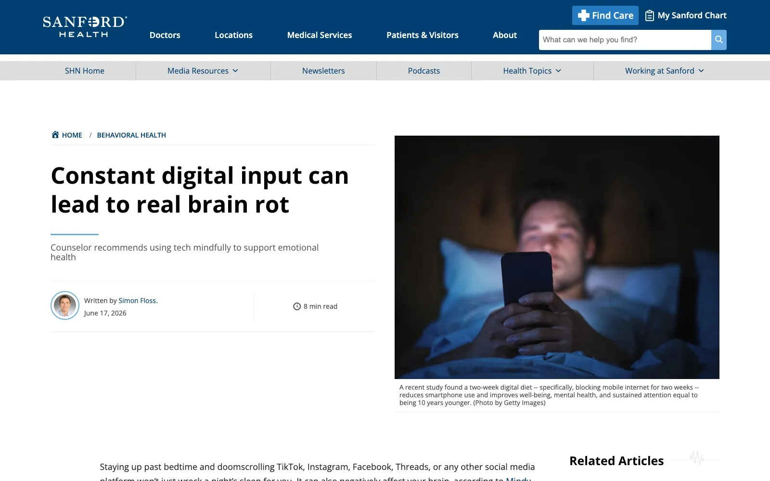Click the clock icon beside 8 min read
Screen dimensions: 770x481
pyautogui.click(x=297, y=306)
